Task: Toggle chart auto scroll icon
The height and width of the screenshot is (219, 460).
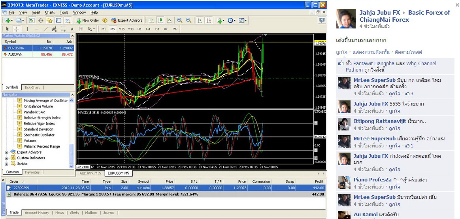Action: [200, 20]
